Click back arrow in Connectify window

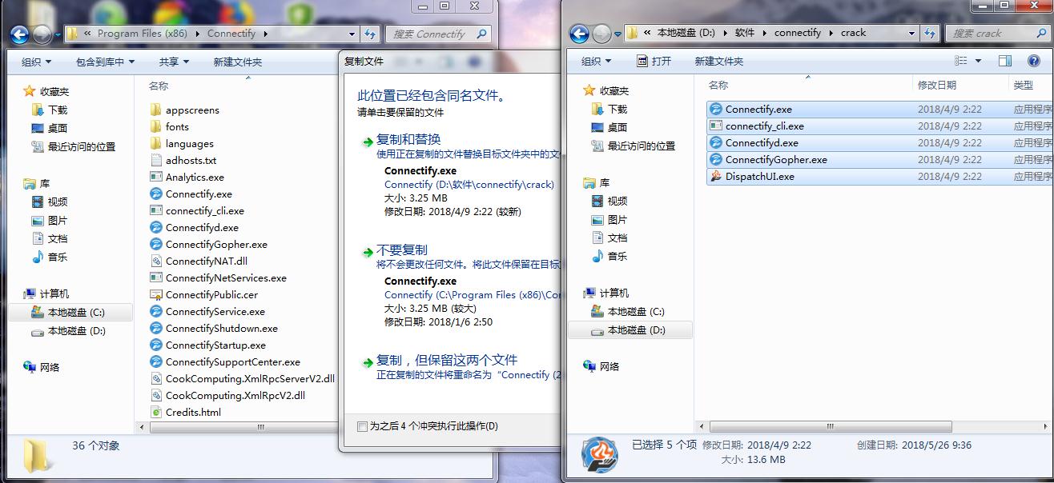(20, 34)
